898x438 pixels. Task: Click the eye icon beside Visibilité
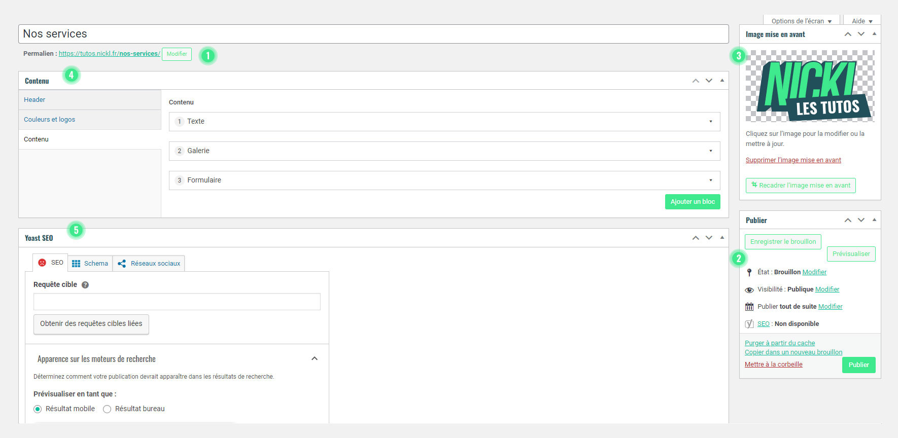click(x=749, y=290)
